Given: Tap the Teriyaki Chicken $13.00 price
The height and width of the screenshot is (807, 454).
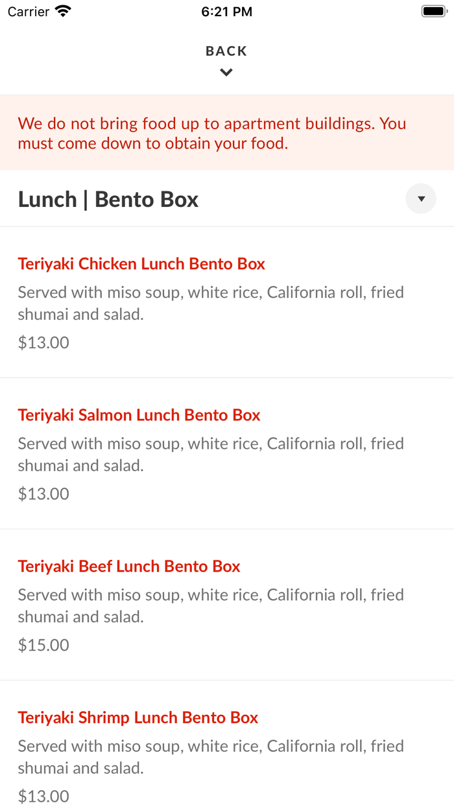Looking at the screenshot, I should click(x=43, y=343).
